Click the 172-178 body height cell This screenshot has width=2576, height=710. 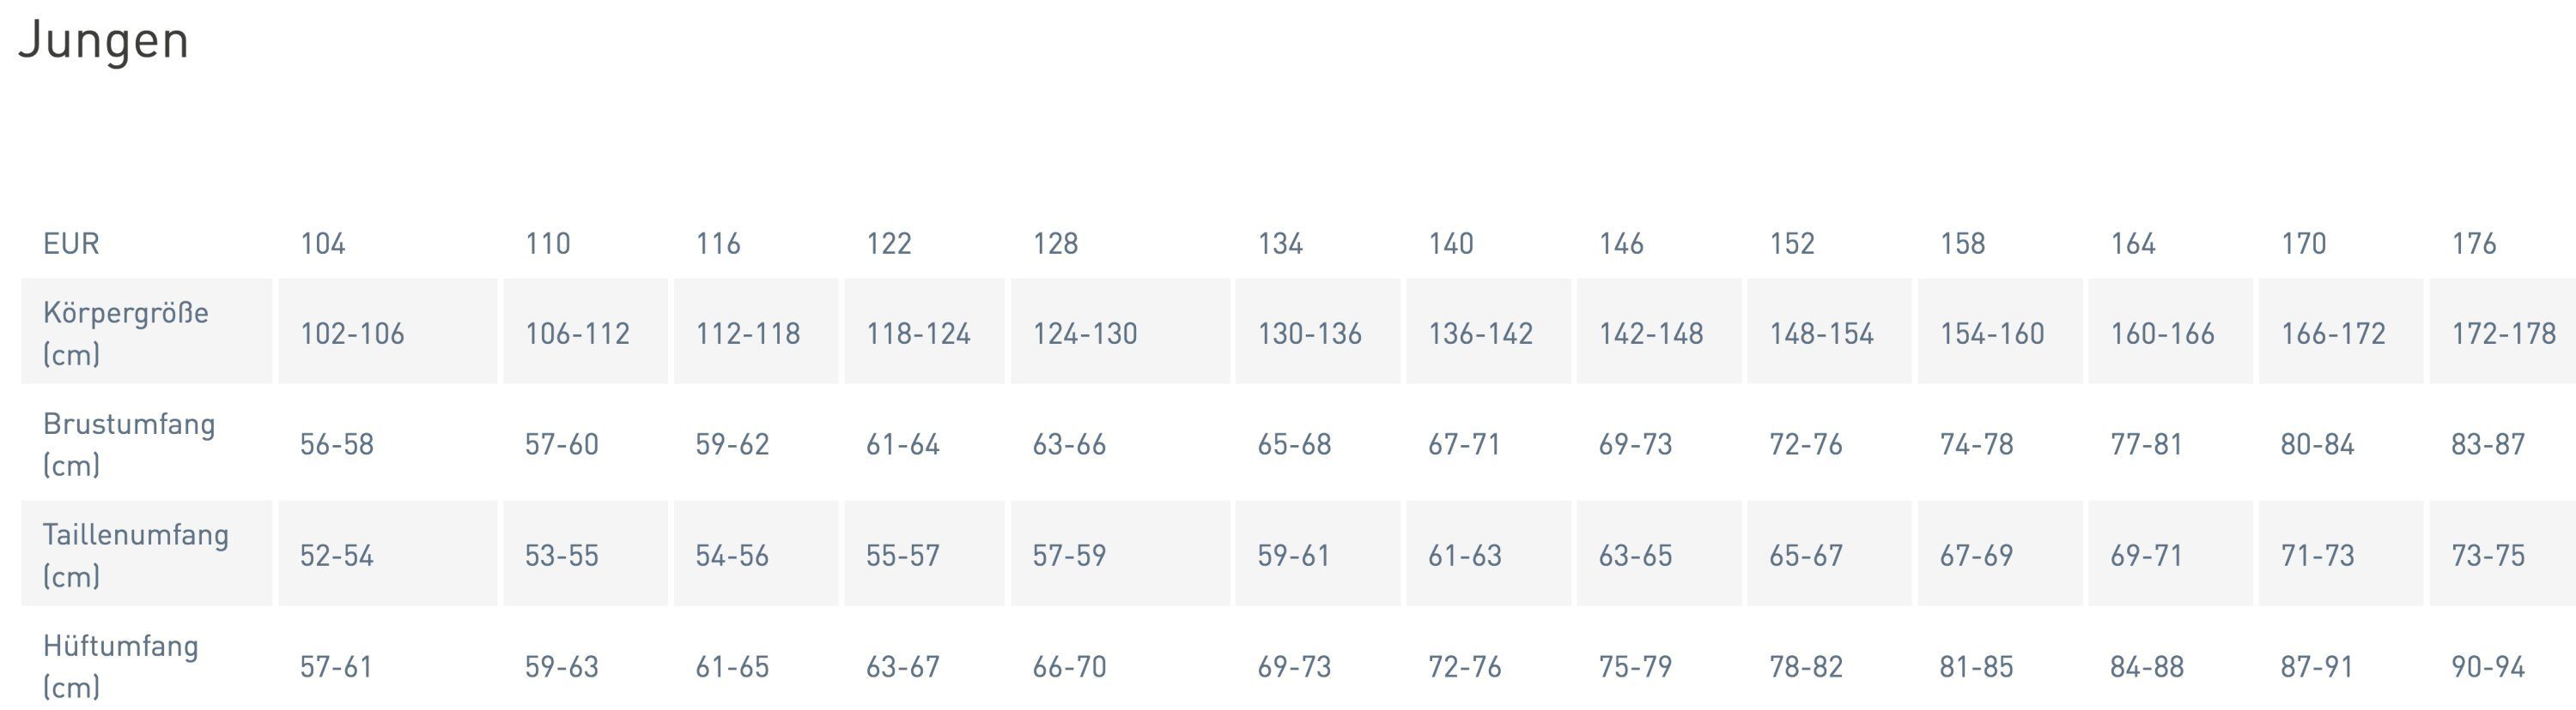click(2503, 334)
